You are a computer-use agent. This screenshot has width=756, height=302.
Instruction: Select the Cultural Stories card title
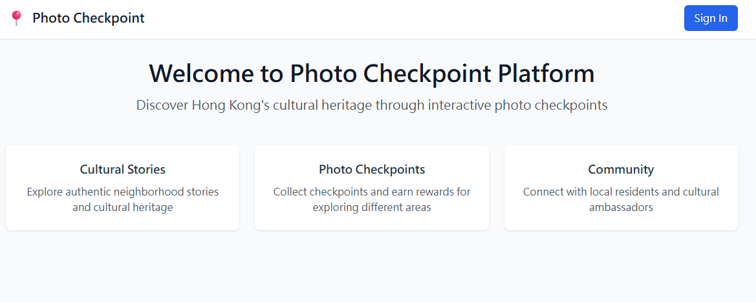pyautogui.click(x=122, y=170)
